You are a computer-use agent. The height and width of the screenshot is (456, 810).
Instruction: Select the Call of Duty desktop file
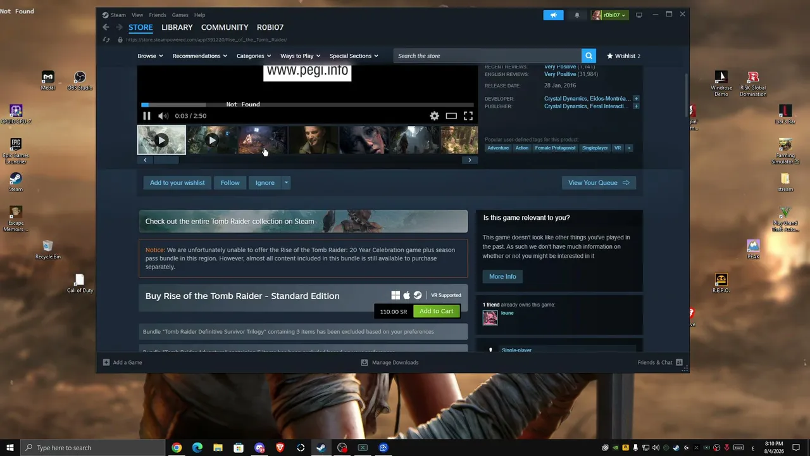click(x=80, y=284)
